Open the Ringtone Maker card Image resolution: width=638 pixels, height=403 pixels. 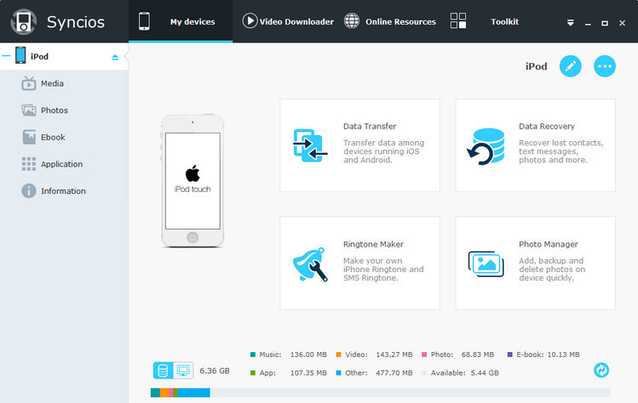(x=359, y=263)
